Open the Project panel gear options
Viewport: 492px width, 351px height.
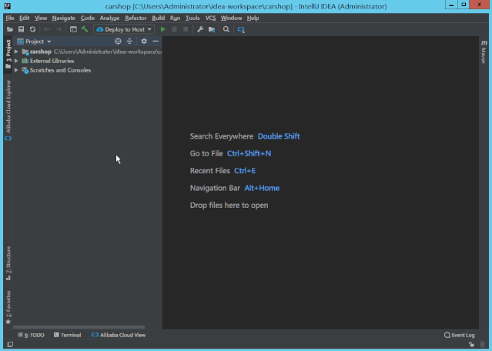(143, 42)
